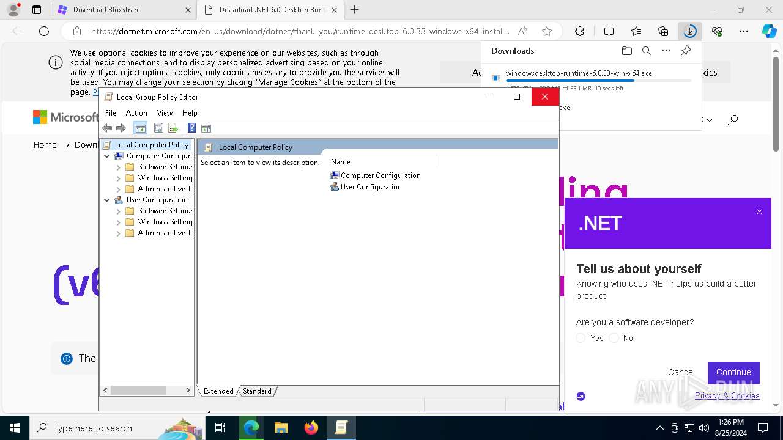The height and width of the screenshot is (440, 783).
Task: Click the Edge address bar URL
Action: click(300, 31)
